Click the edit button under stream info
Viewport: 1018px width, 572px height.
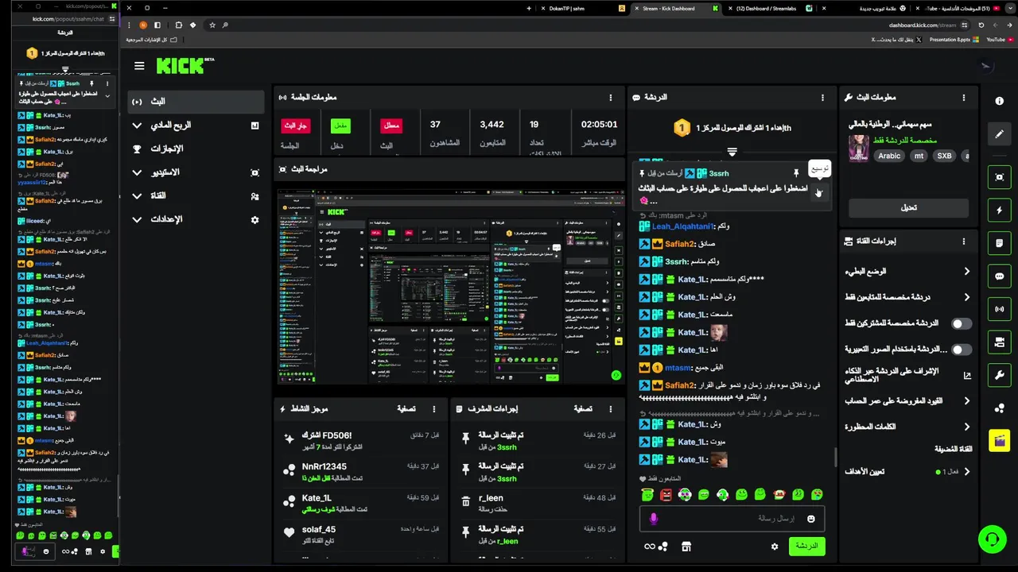[x=908, y=208]
